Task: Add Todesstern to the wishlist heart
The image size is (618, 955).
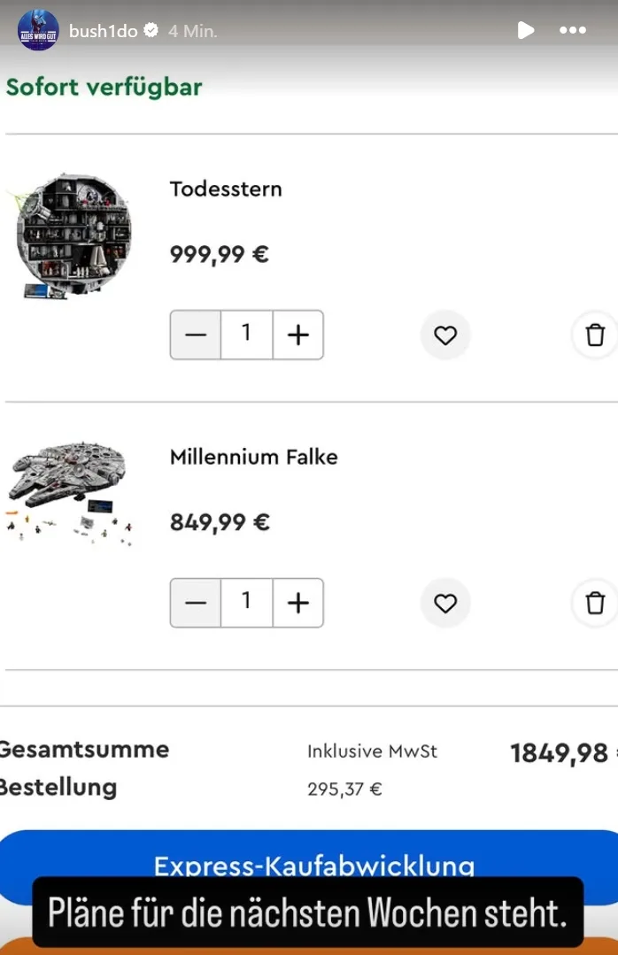Action: tap(445, 335)
